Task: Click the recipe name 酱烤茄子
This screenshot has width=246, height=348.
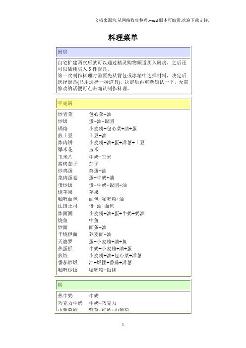Action: click(x=68, y=164)
